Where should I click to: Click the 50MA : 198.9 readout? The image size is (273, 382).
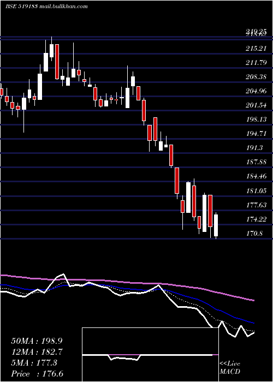point(37,341)
